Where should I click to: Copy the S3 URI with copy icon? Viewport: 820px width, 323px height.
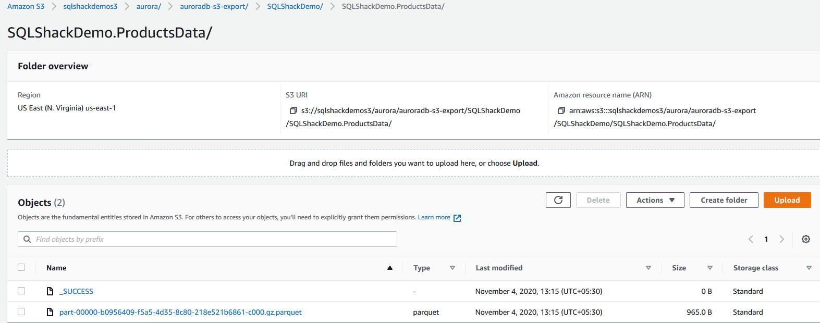[293, 110]
